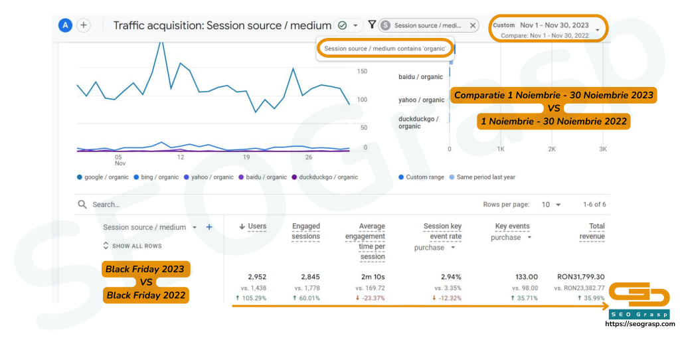This screenshot has height=340, width=680.
Task: Open the Session source / medium dimension dropdown
Action: [195, 227]
